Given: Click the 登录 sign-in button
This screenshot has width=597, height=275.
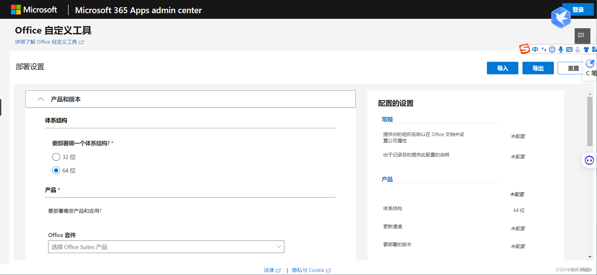Looking at the screenshot, I should (x=578, y=10).
